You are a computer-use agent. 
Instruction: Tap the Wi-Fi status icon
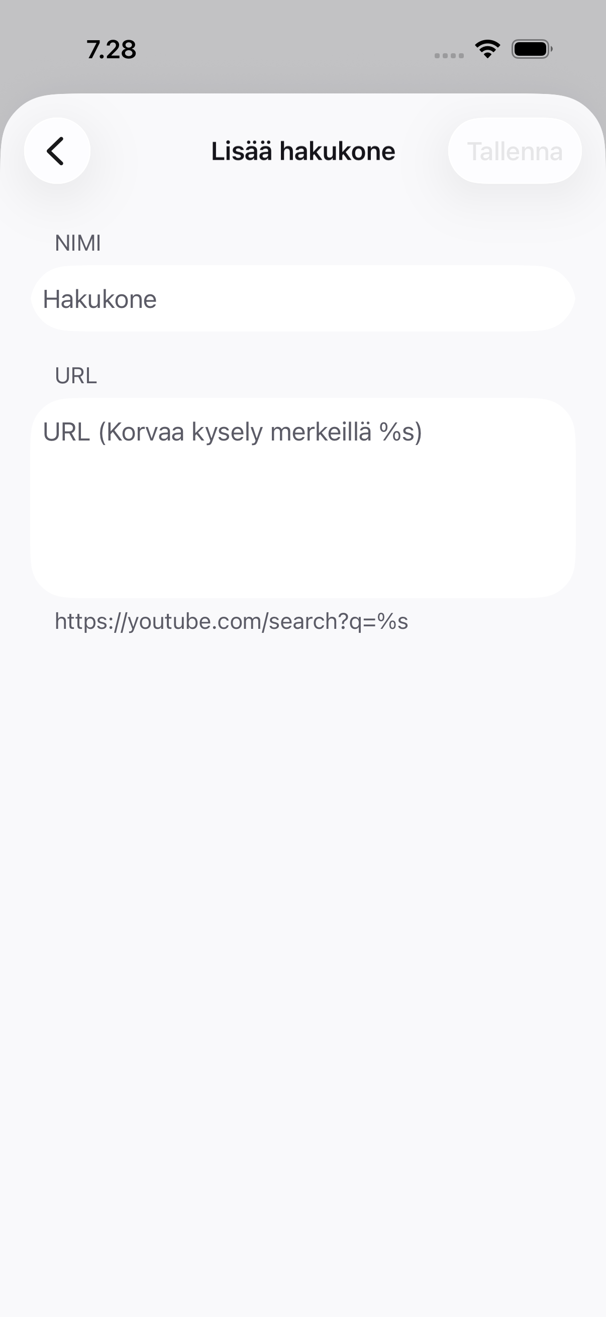click(487, 49)
